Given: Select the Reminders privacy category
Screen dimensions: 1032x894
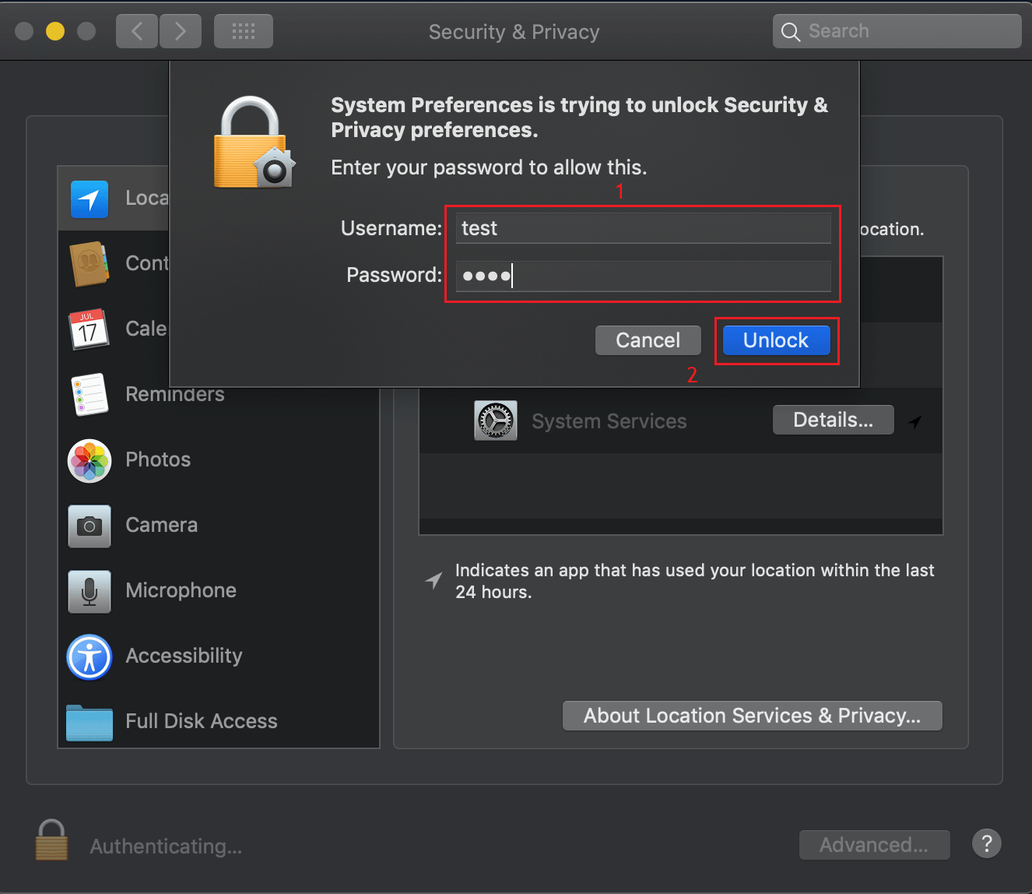Looking at the screenshot, I should click(x=90, y=395).
